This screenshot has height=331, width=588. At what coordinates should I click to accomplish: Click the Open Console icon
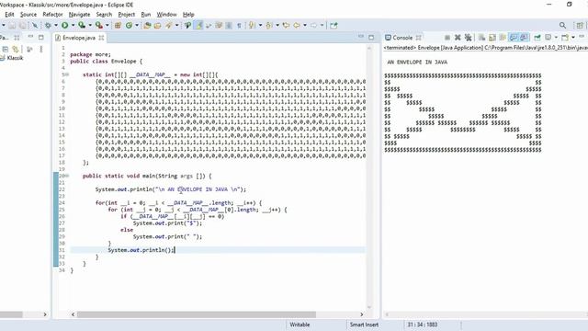tap(565, 38)
